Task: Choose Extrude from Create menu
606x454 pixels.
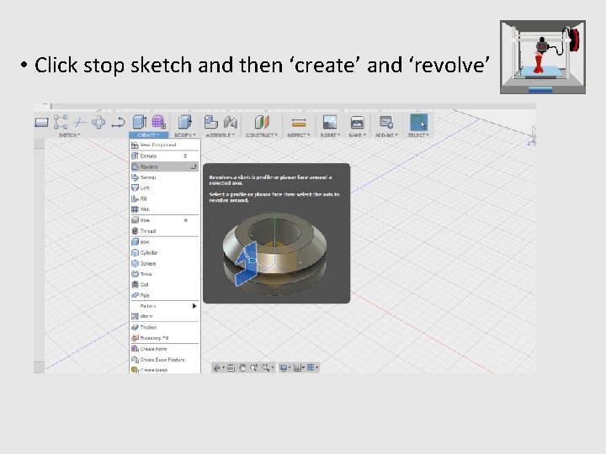Action: [165, 156]
